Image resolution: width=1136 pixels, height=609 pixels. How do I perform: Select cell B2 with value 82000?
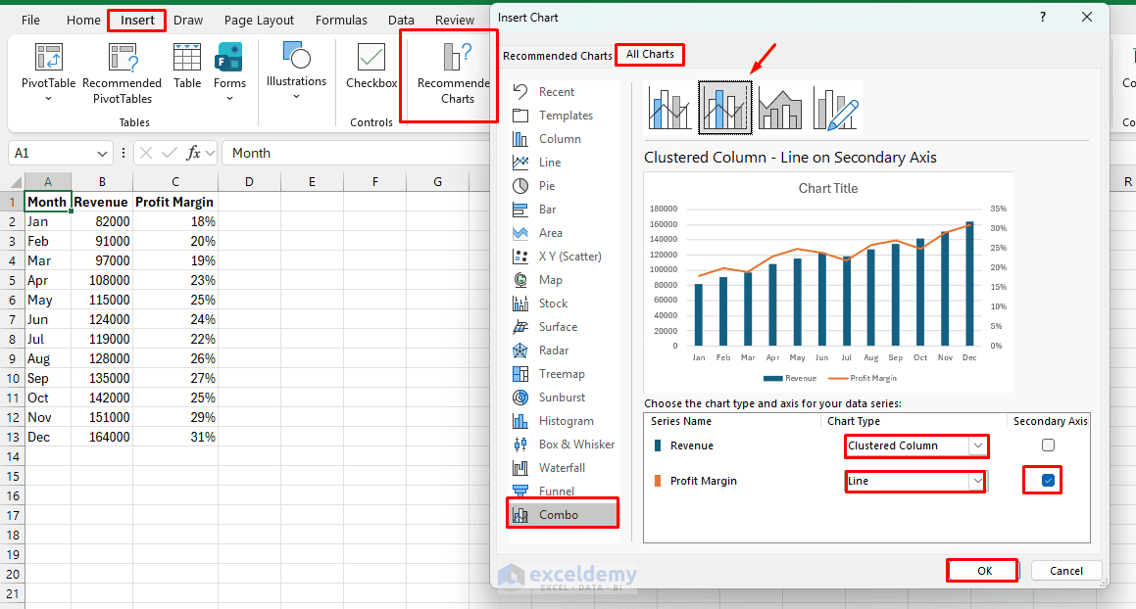[x=101, y=221]
